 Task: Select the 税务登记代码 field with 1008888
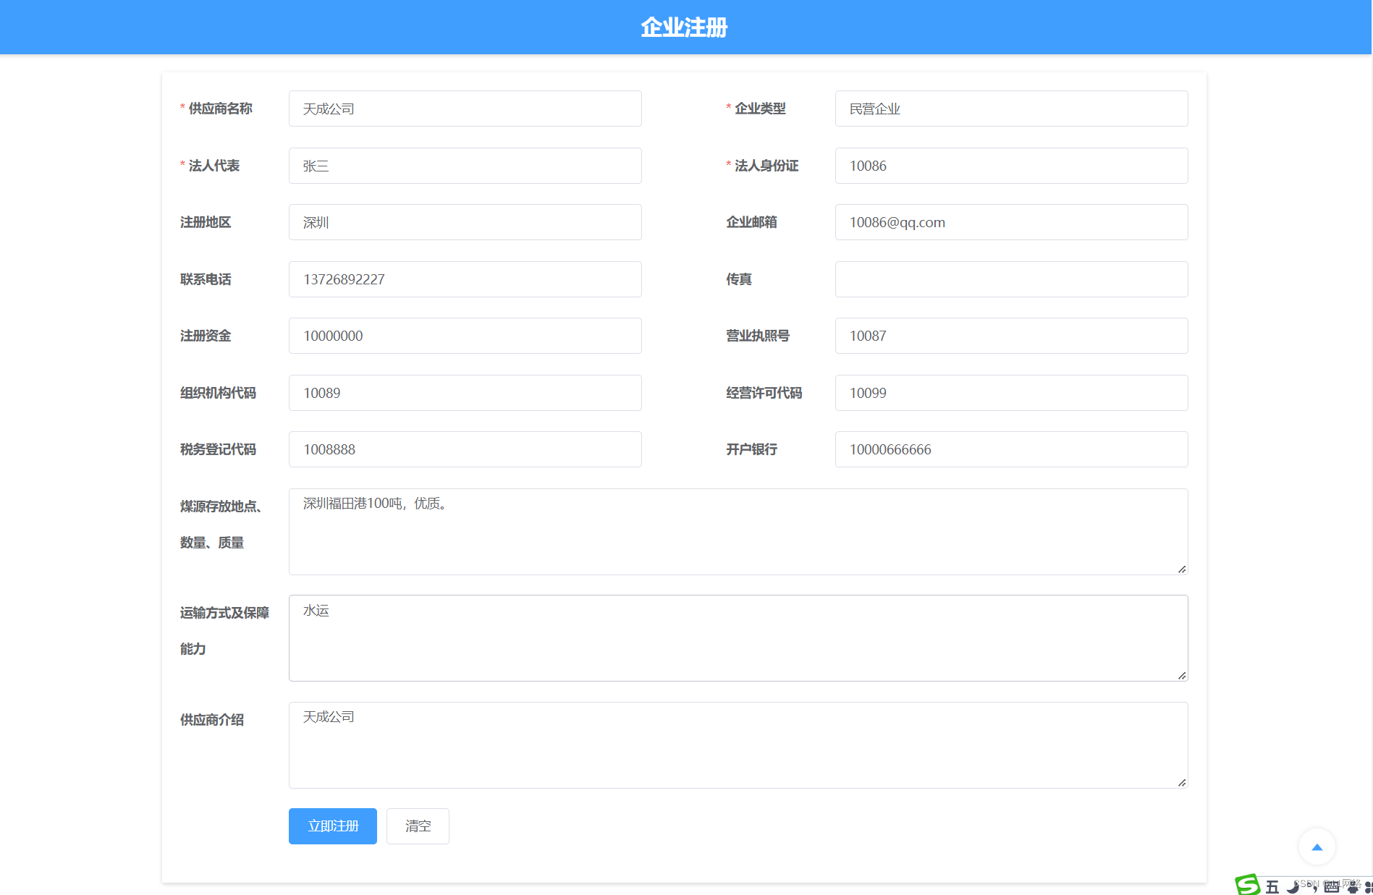click(465, 449)
